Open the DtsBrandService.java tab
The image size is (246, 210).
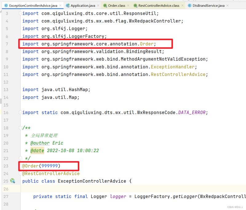pos(208,6)
